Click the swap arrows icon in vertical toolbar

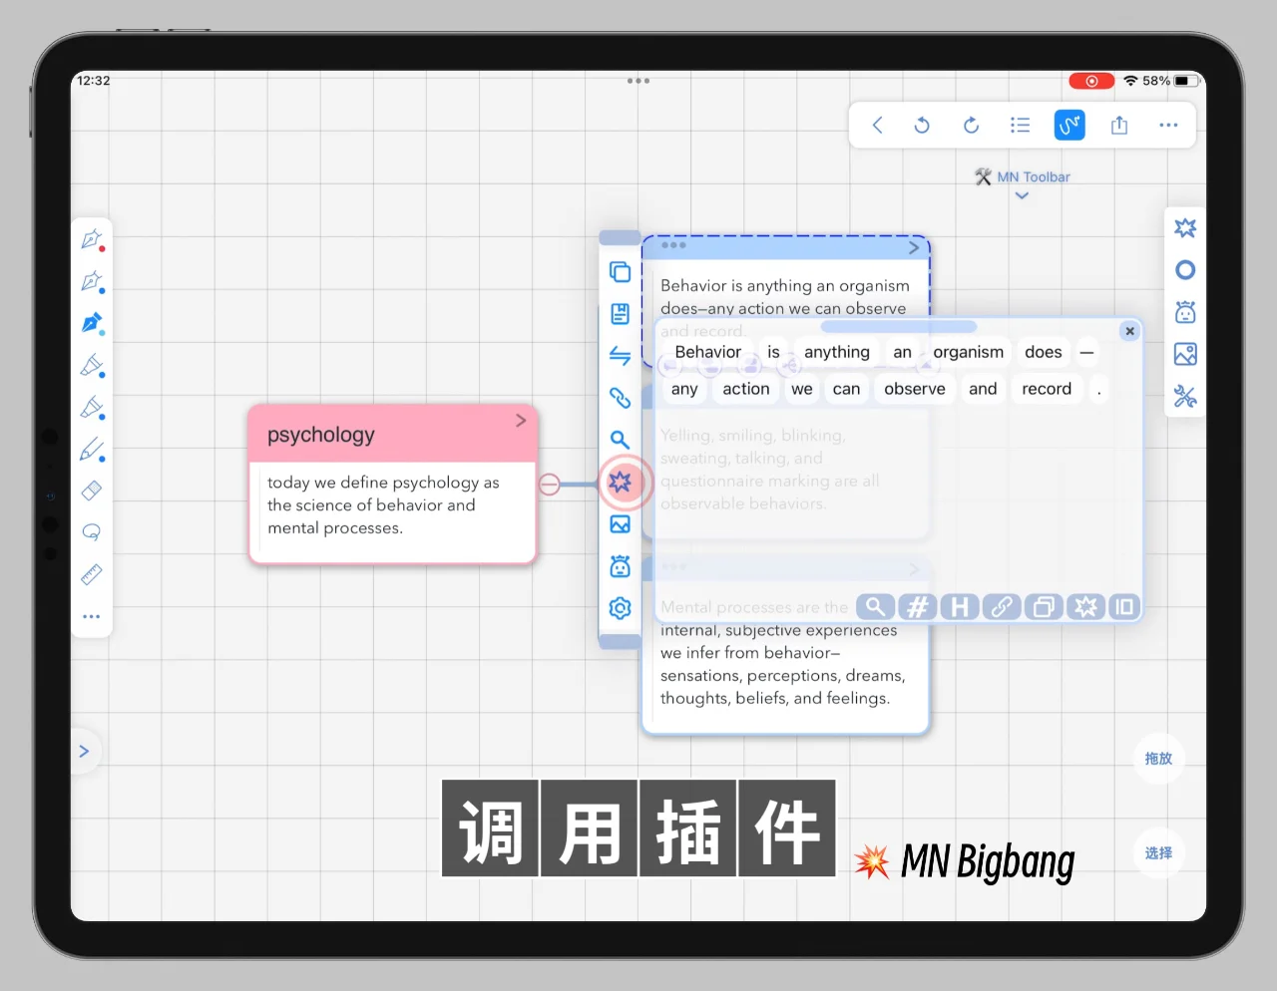(620, 356)
